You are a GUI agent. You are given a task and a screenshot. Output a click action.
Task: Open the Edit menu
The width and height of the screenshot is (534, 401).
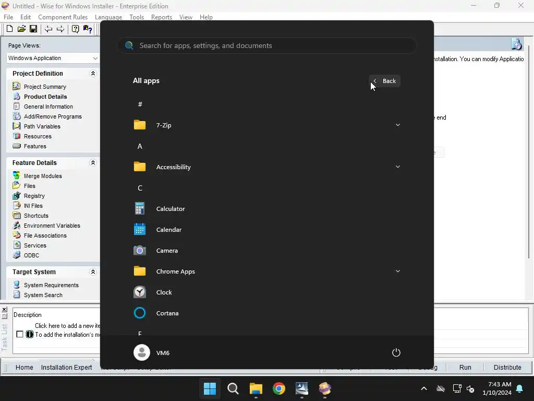[x=26, y=17]
